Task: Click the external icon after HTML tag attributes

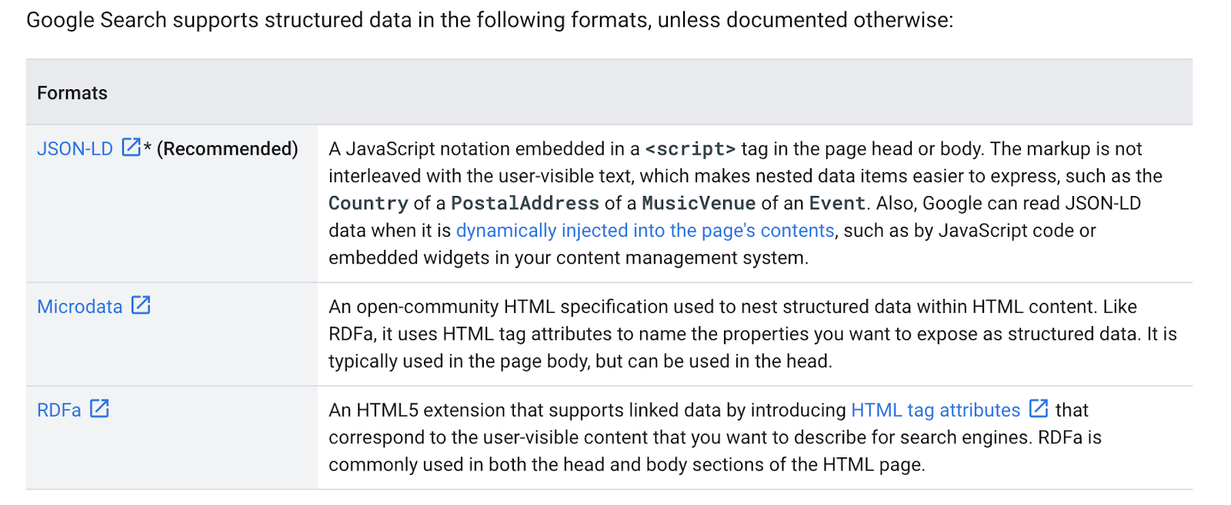Action: tap(1039, 408)
